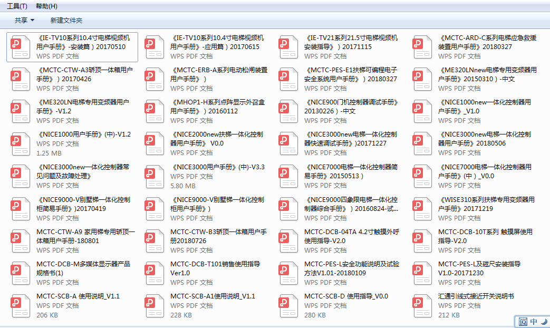Click file name 《NICE3000用户手册》(中)-V3.3
This screenshot has width=550, height=328.
(217, 167)
